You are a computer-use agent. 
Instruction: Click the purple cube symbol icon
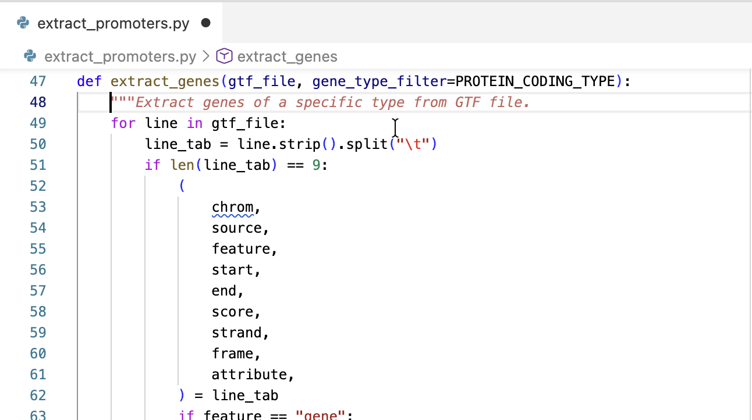coord(224,56)
